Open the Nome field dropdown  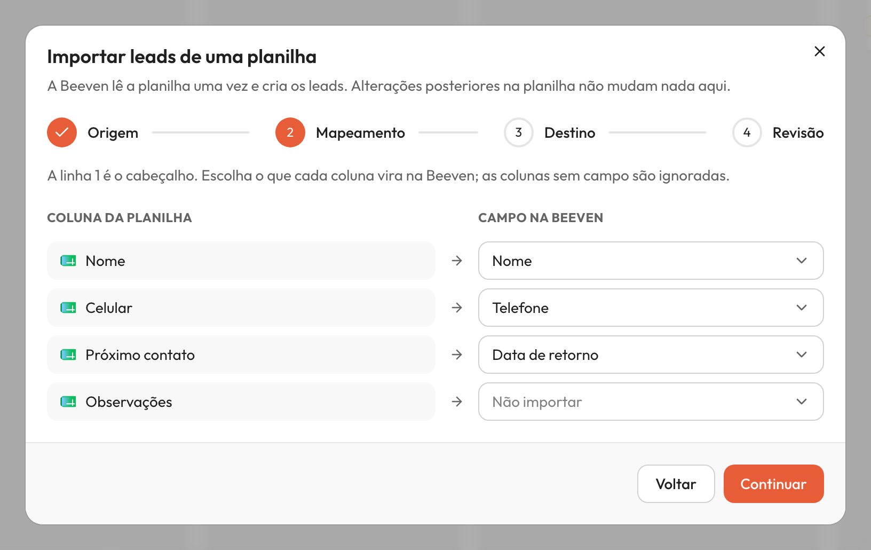click(x=651, y=261)
